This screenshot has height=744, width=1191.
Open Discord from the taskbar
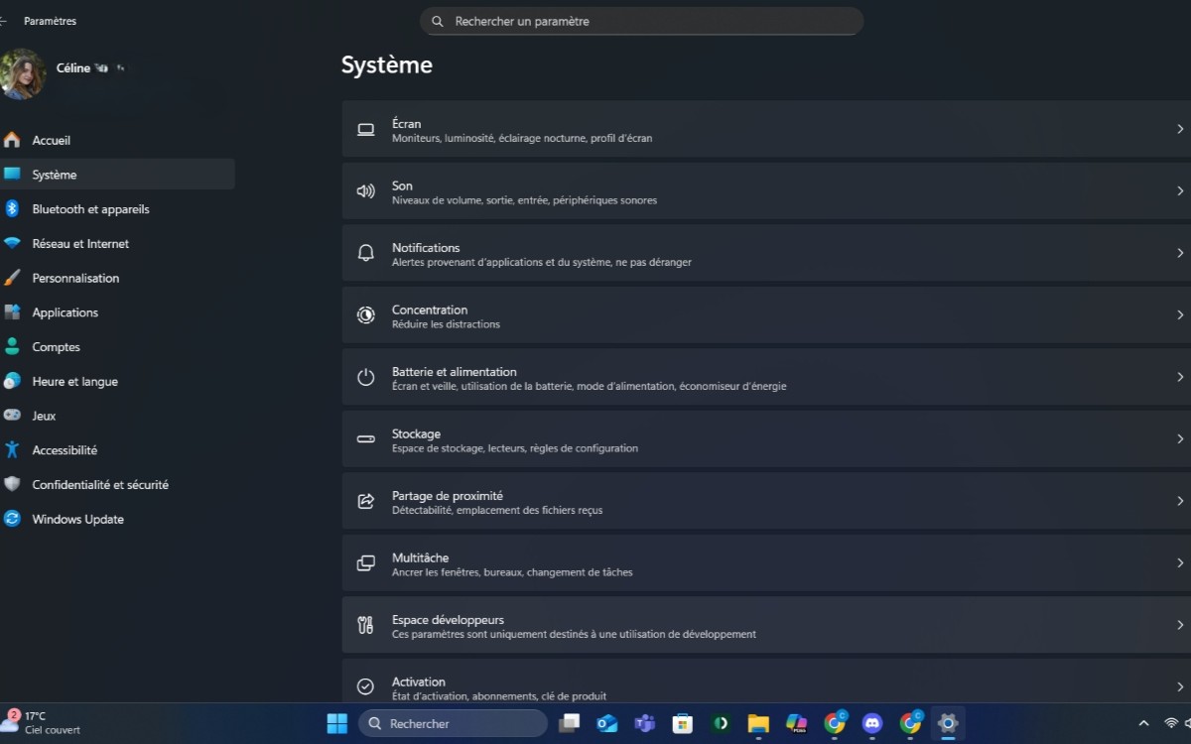click(870, 723)
